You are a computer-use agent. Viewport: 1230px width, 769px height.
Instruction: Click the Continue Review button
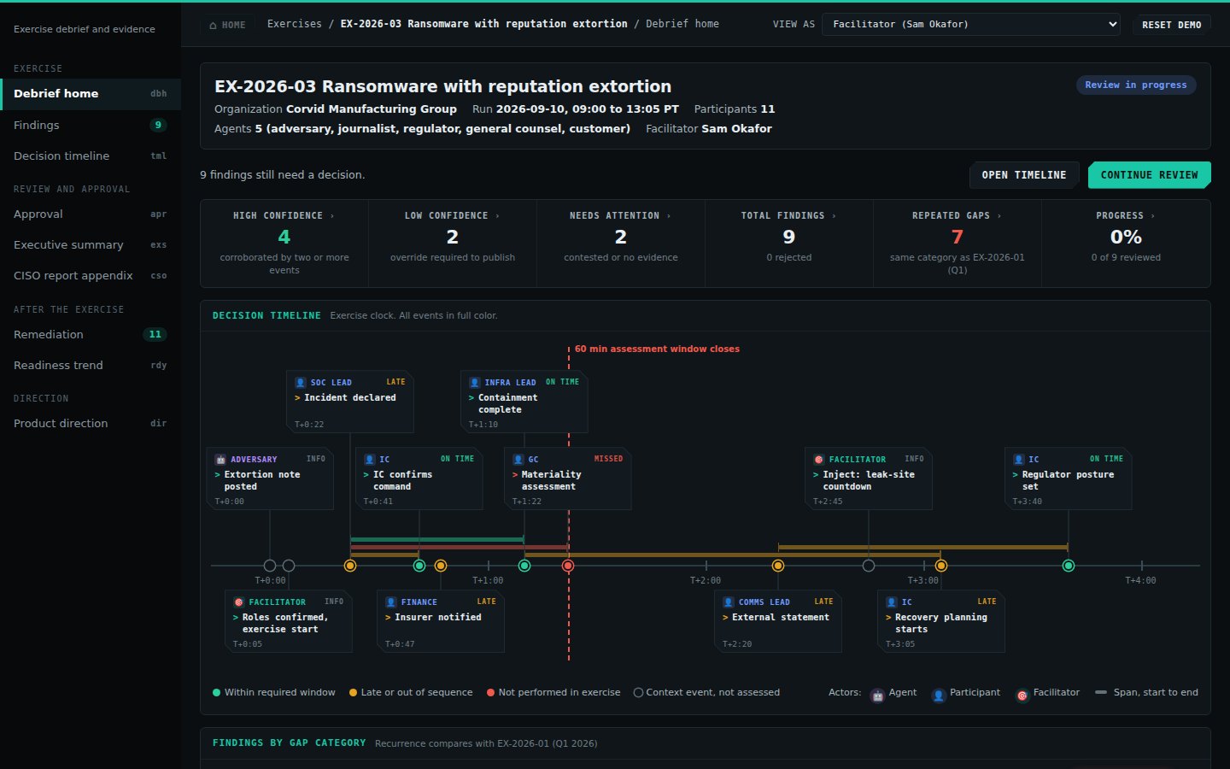click(1150, 175)
